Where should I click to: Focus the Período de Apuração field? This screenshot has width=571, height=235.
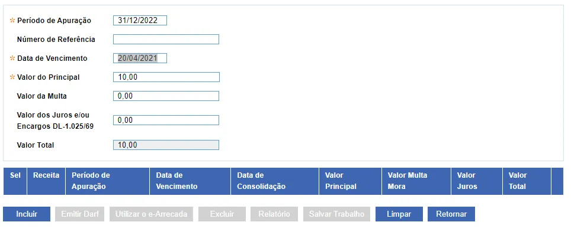point(140,20)
